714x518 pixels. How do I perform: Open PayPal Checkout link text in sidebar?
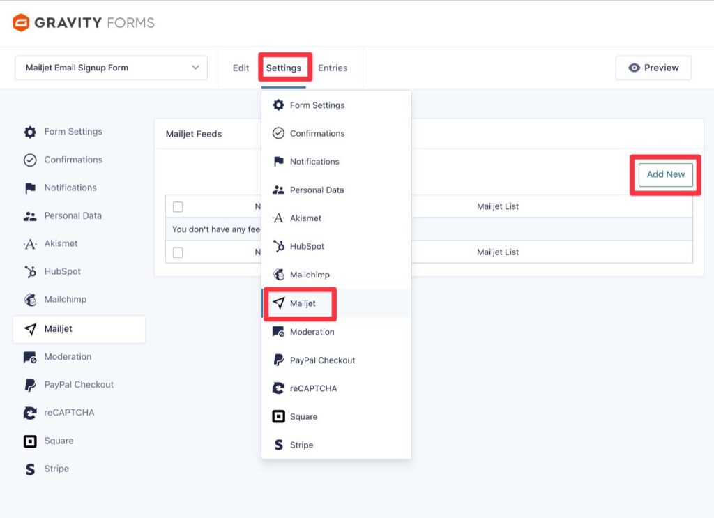79,385
